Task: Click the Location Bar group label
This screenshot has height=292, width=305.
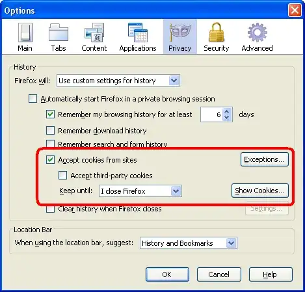Action: [x=33, y=230]
